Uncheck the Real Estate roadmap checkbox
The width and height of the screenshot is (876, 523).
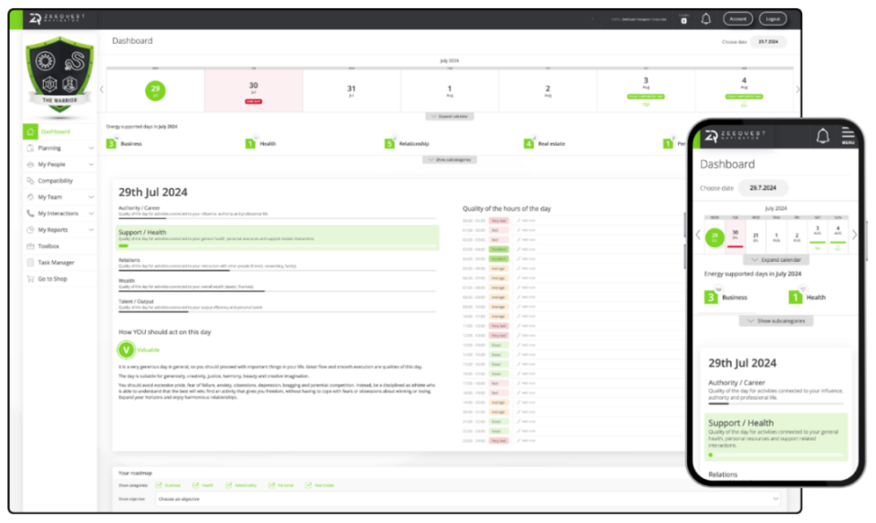[x=308, y=485]
